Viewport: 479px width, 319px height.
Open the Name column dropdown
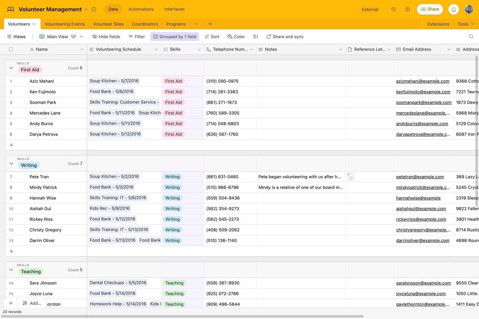(x=82, y=49)
